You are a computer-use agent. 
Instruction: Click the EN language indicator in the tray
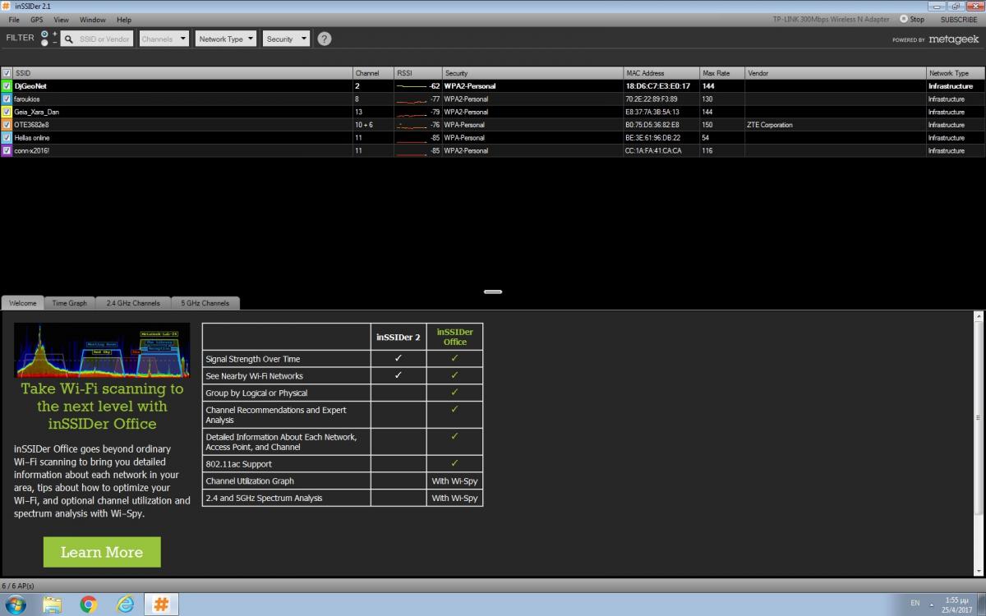915,603
